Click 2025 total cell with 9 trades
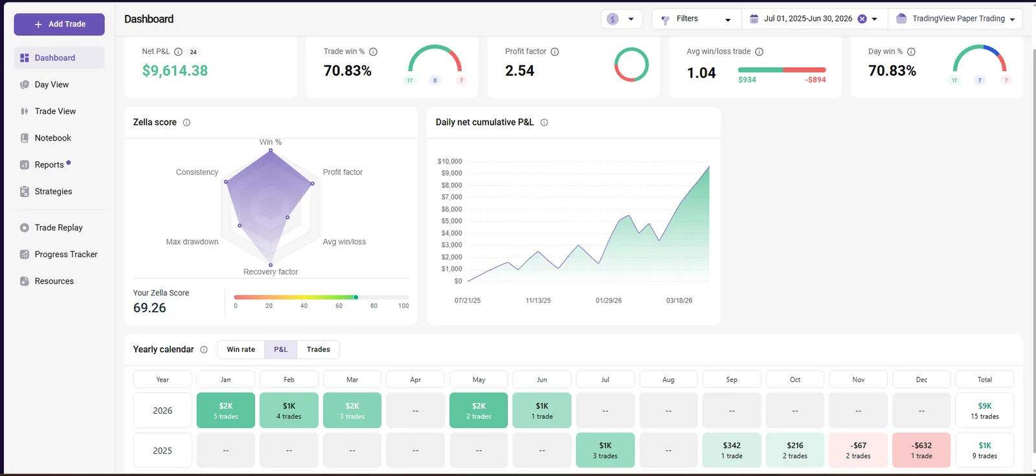This screenshot has width=1036, height=476. point(985,450)
